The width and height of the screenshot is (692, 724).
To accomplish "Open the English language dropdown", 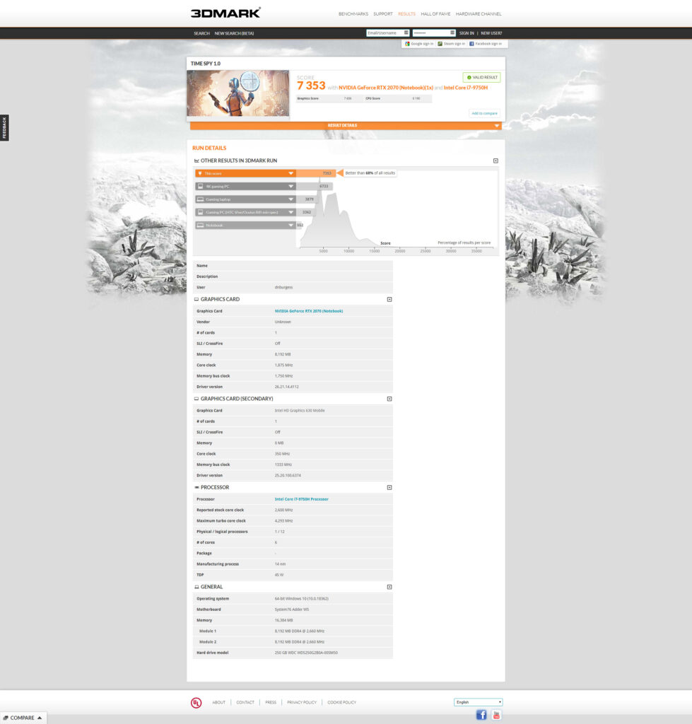I will click(x=479, y=702).
